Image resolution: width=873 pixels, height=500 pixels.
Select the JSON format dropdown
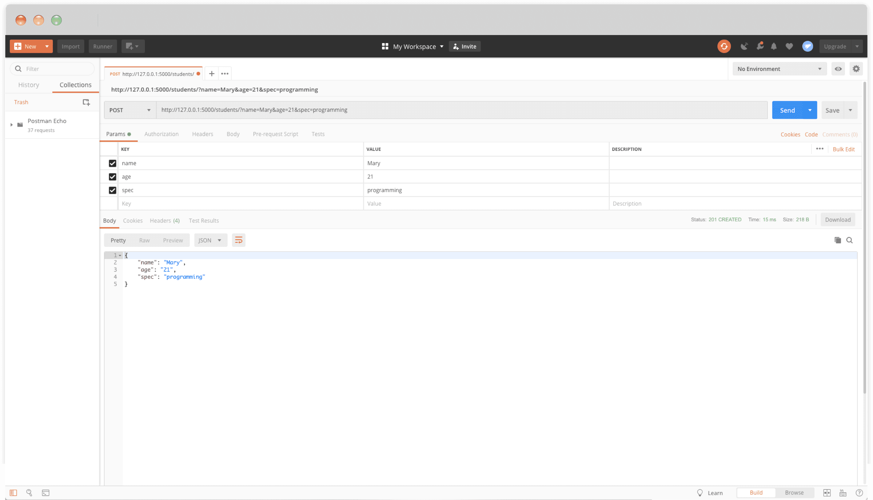210,240
